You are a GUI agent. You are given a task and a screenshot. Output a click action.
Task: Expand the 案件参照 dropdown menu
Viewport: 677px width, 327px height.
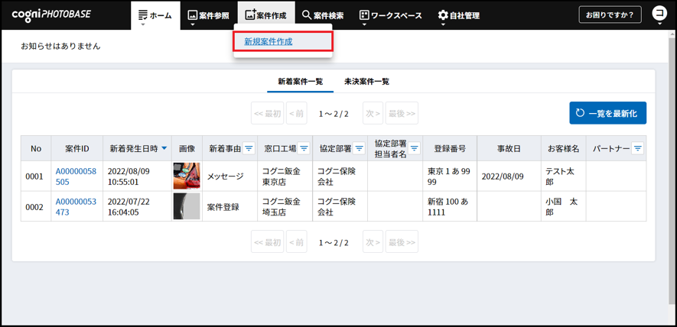pyautogui.click(x=208, y=15)
